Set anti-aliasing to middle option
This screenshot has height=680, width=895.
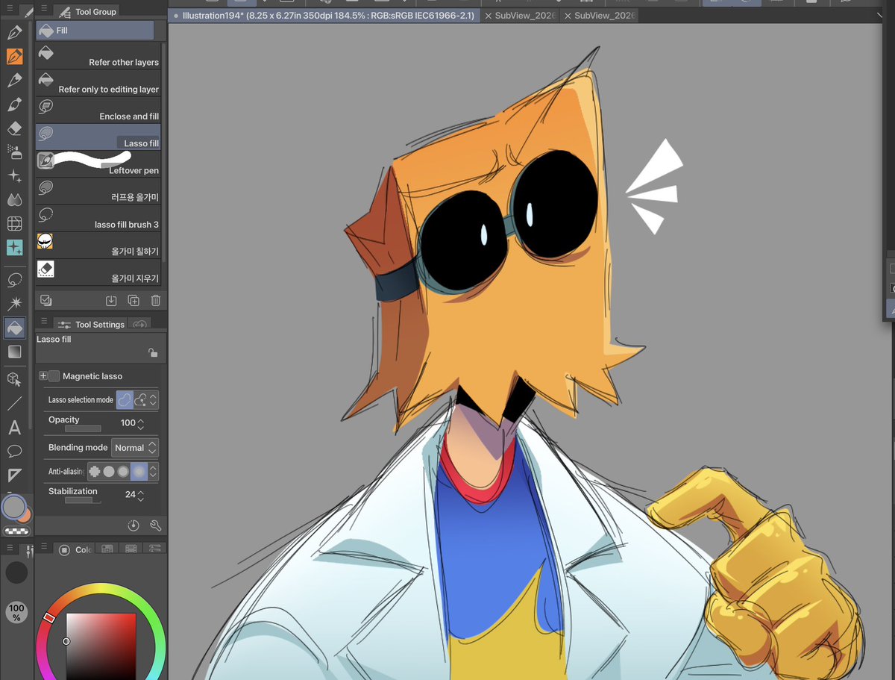(123, 472)
